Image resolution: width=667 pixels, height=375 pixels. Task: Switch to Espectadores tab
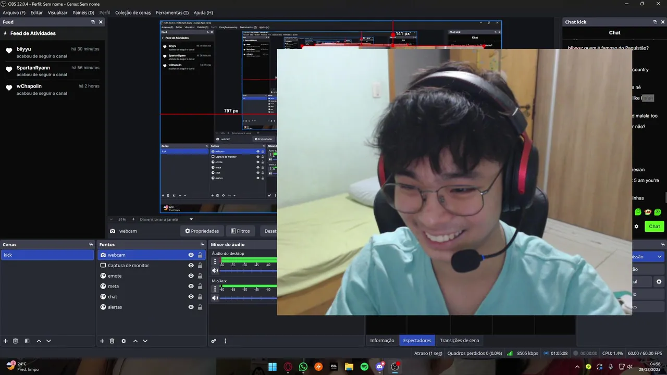pyautogui.click(x=417, y=341)
